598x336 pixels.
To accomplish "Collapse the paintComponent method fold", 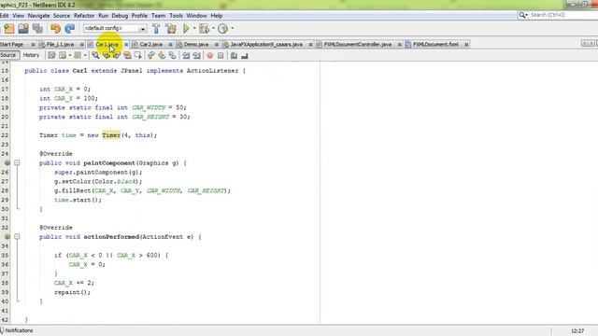I will (x=17, y=162).
